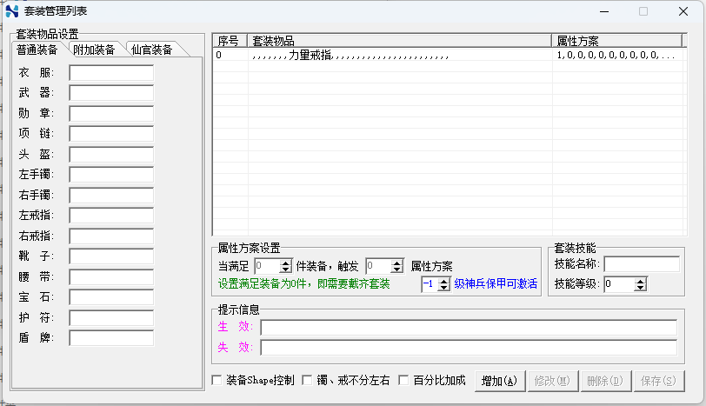Image resolution: width=706 pixels, height=406 pixels.
Task: Select the row containing 力量戒指
Action: 383,55
